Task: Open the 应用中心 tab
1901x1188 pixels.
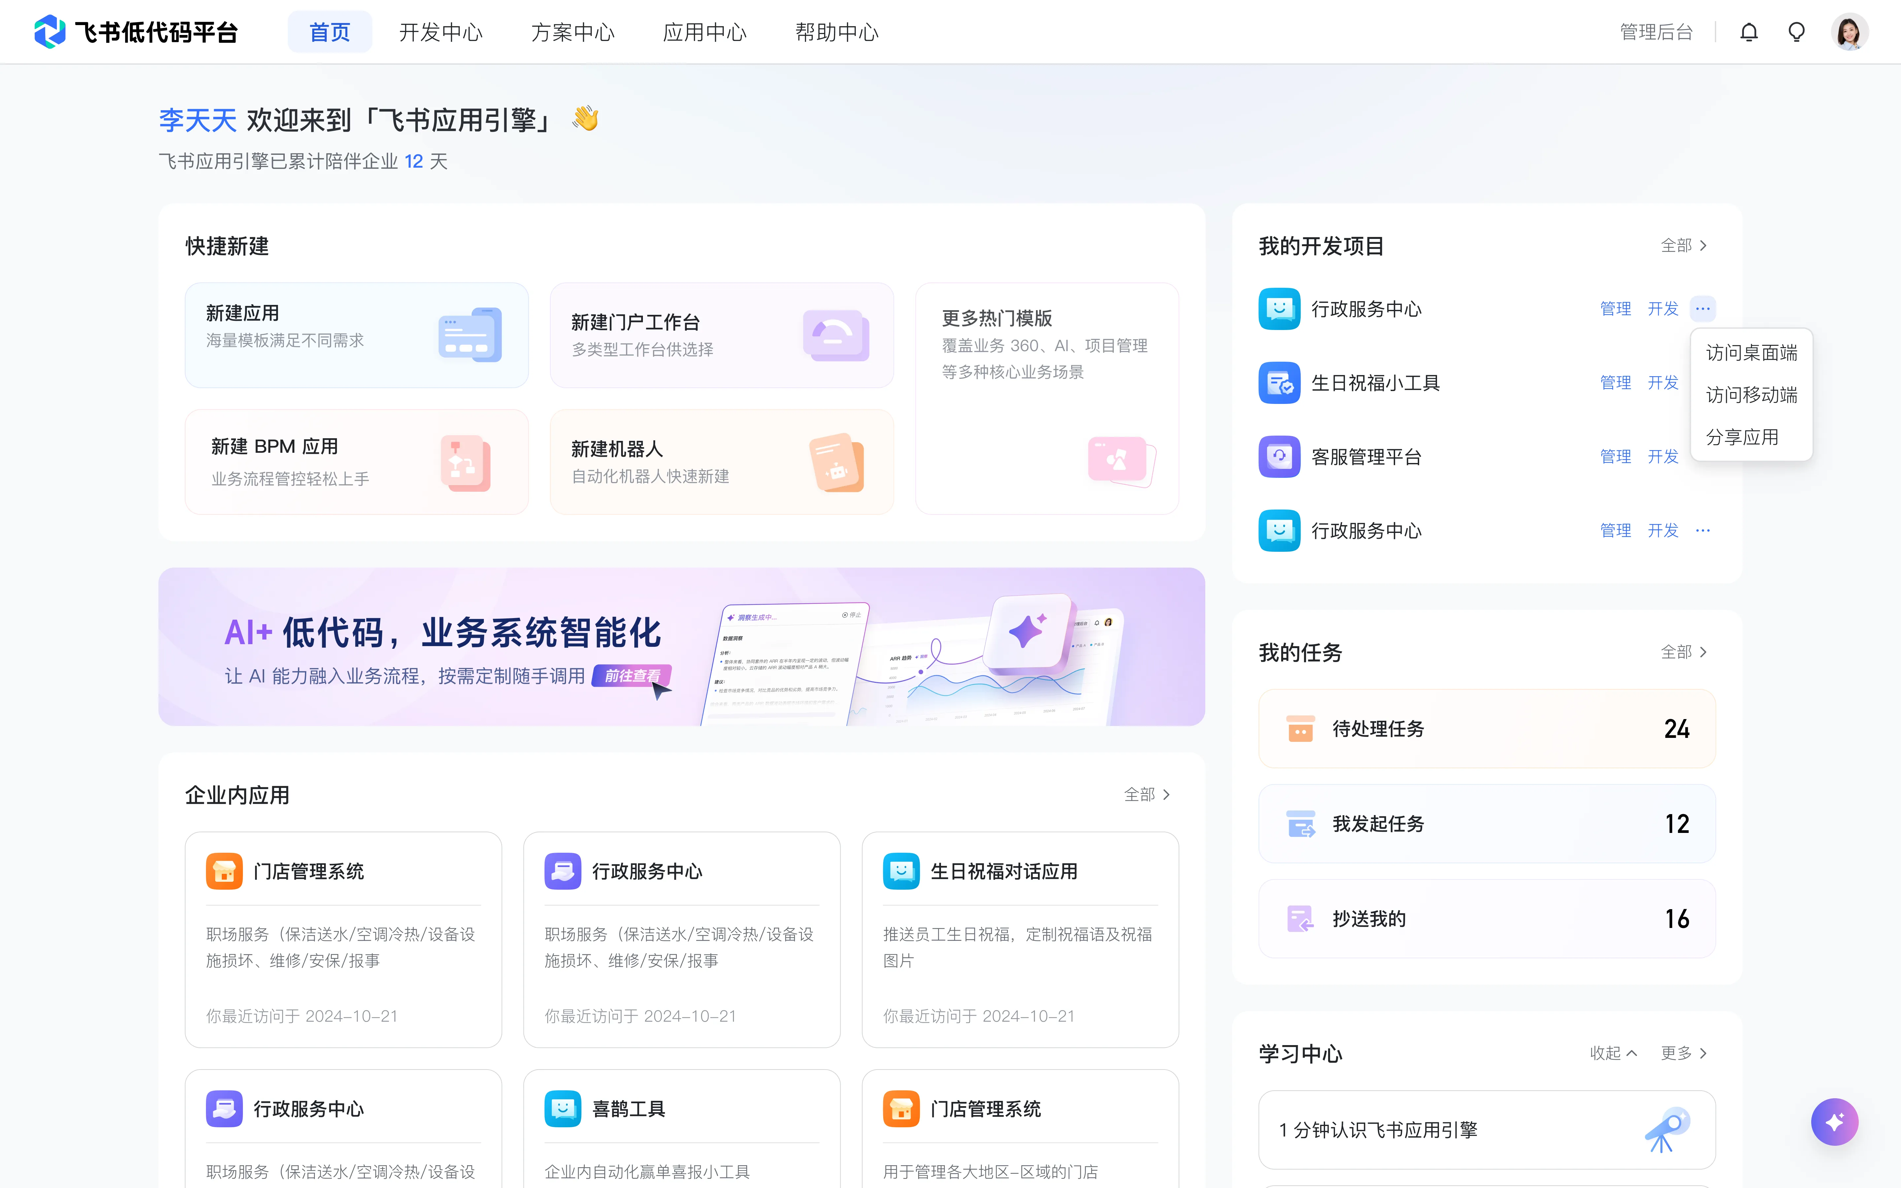Action: 705,32
